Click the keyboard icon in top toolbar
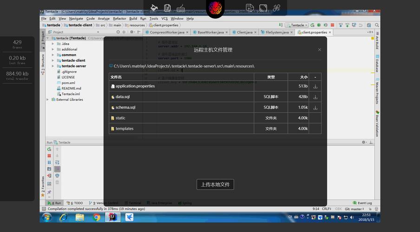This screenshot has width=420, height=232. coord(181,8)
